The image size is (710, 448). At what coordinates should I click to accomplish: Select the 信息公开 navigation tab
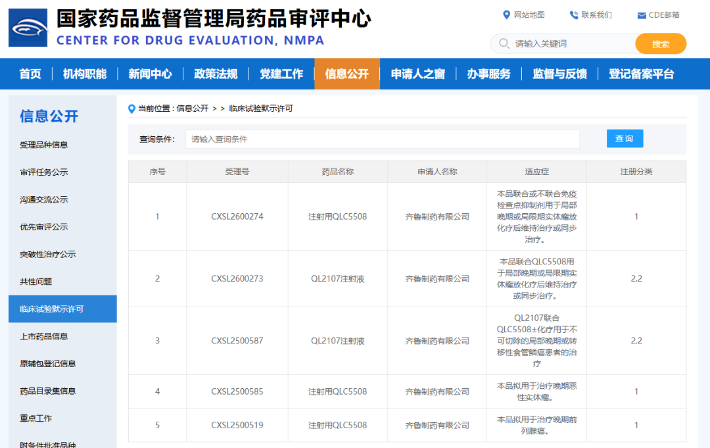[x=347, y=74]
